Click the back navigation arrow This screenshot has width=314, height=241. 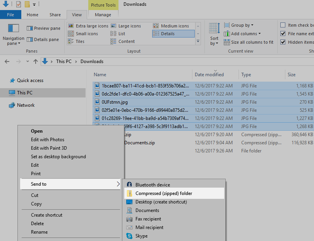pyautogui.click(x=7, y=61)
